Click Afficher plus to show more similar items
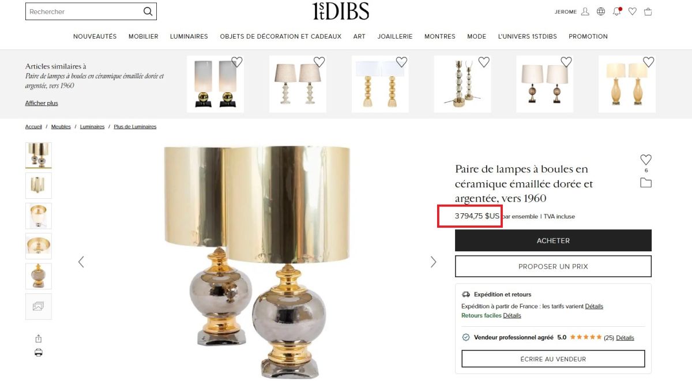This screenshot has height=381, width=692. [42, 103]
